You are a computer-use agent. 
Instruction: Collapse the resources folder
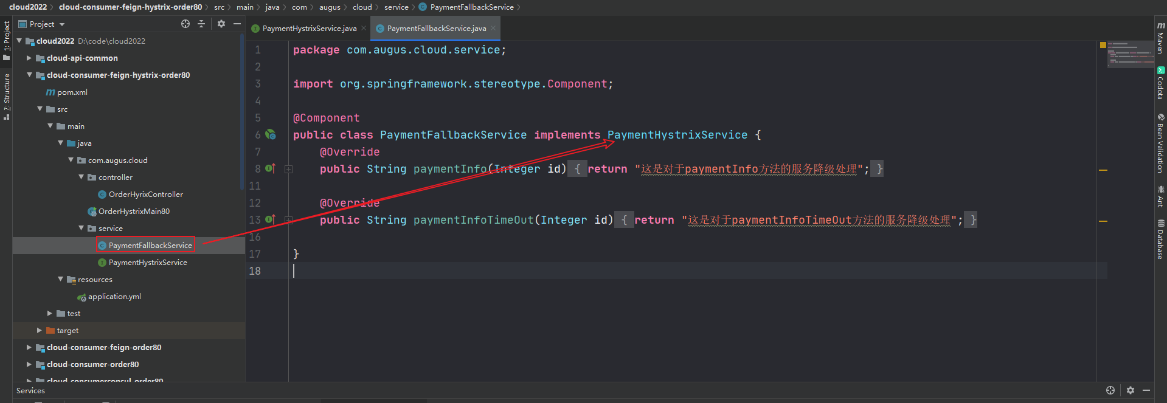click(x=61, y=279)
